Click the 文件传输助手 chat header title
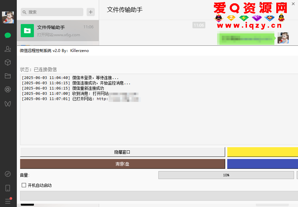 pos(125,10)
